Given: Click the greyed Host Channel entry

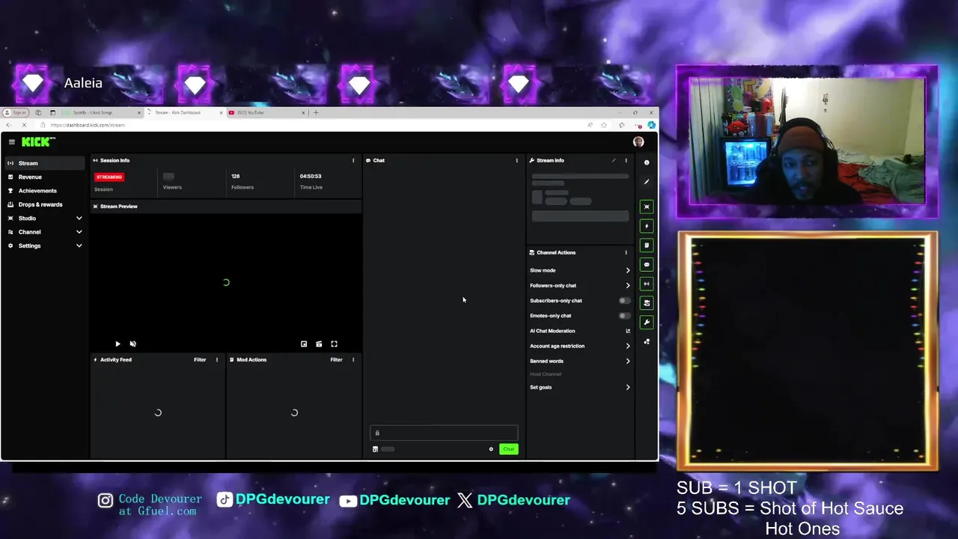Looking at the screenshot, I should [546, 374].
